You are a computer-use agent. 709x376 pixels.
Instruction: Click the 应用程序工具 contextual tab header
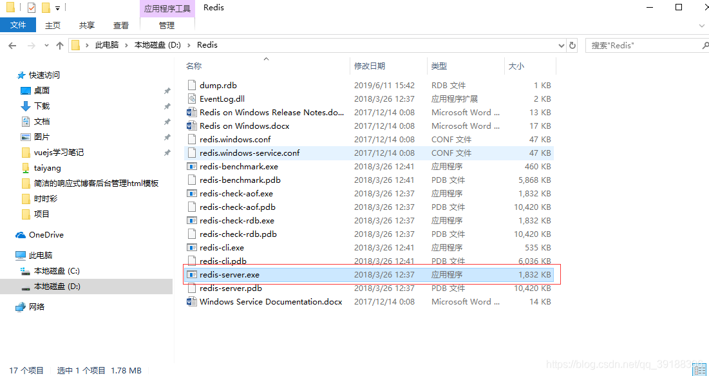[167, 8]
